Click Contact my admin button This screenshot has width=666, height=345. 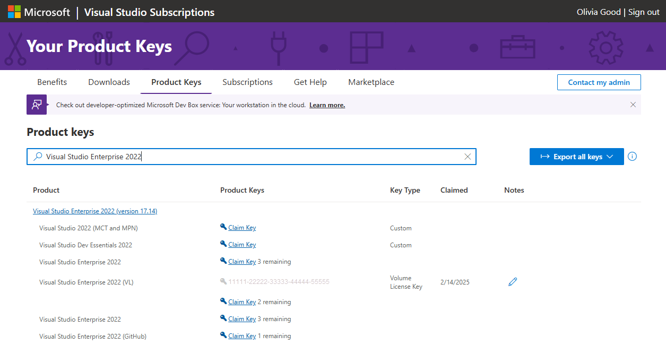pyautogui.click(x=599, y=82)
